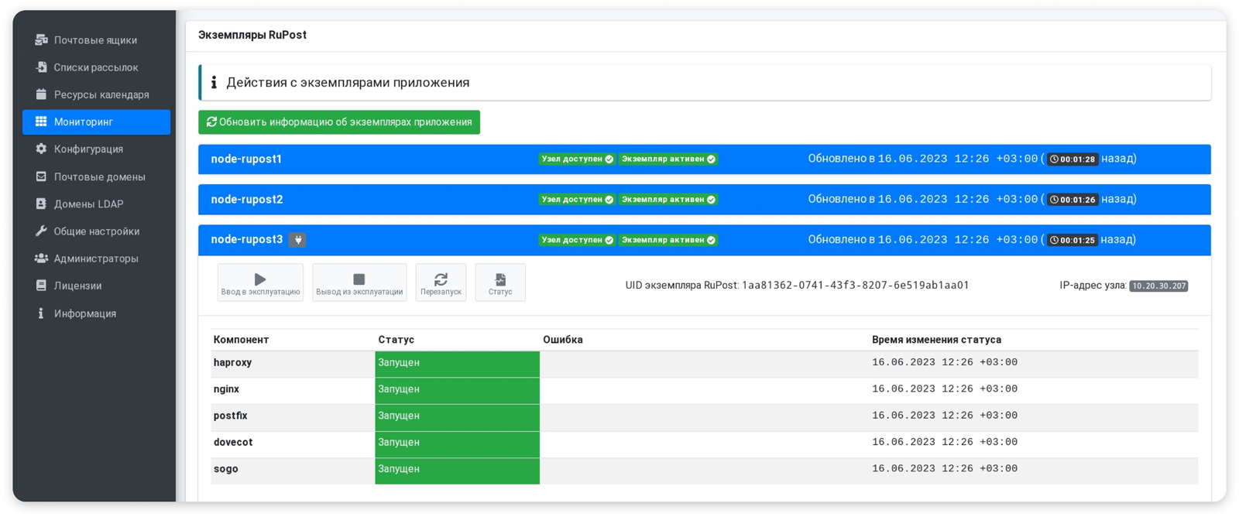Collapse the node-rupost3 instance row
This screenshot has width=1239, height=517.
coord(246,240)
